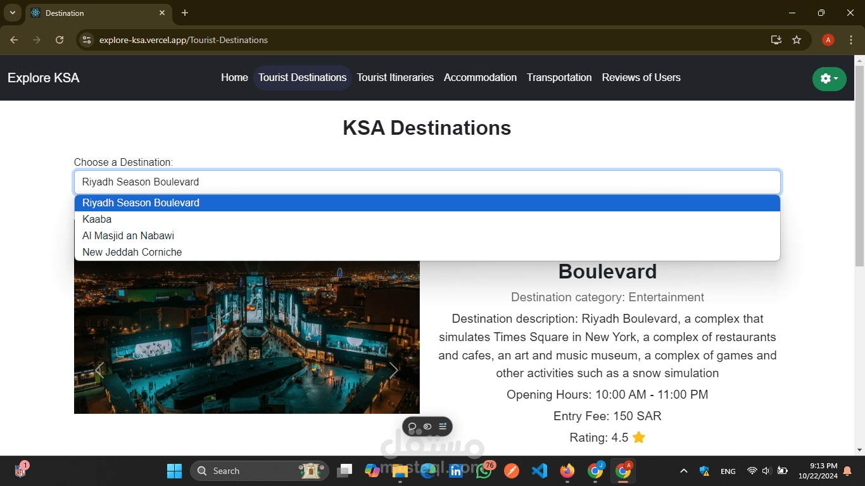Open the tab search dropdown arrow
The width and height of the screenshot is (865, 486).
coord(12,13)
